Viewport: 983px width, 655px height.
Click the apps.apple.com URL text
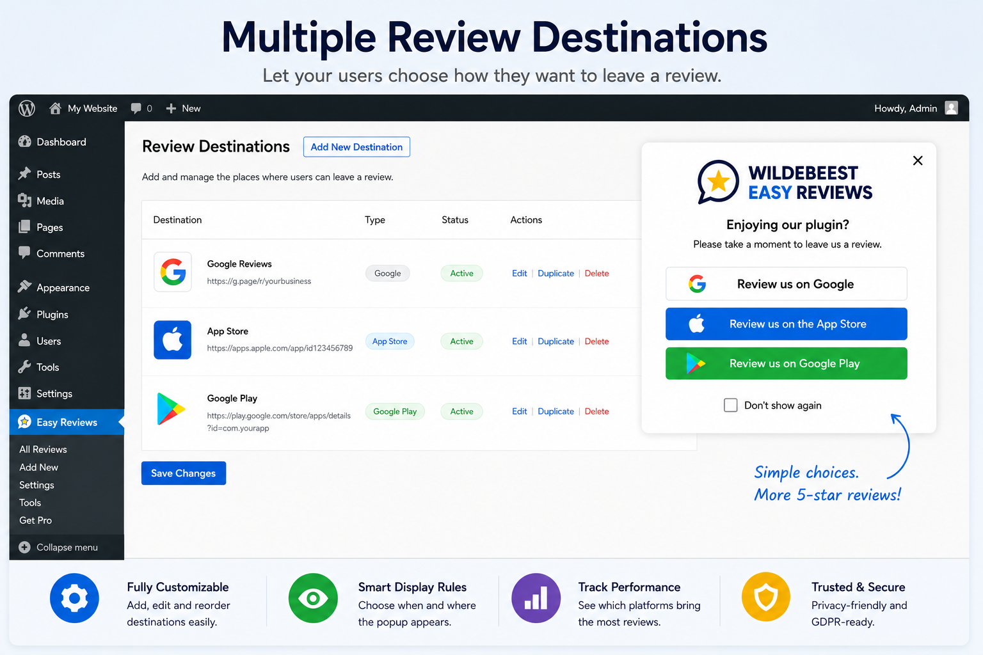coord(280,349)
